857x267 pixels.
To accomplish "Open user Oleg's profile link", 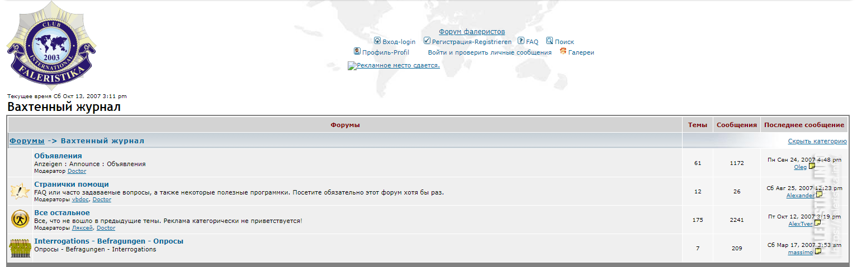I will click(801, 167).
